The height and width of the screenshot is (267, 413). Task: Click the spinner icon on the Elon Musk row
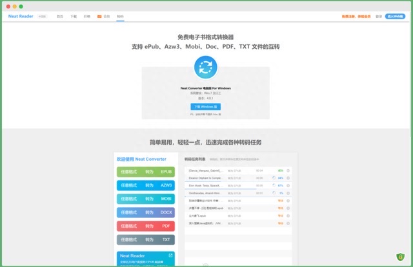click(x=274, y=185)
